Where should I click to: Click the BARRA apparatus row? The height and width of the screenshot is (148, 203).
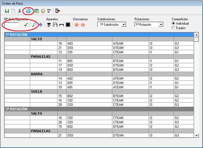pyautogui.click(x=99, y=74)
